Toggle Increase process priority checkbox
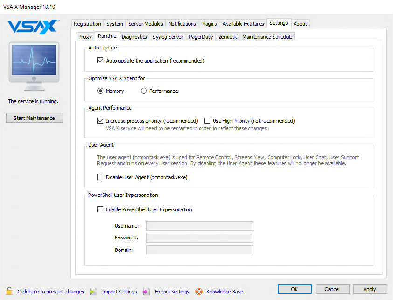 click(100, 121)
